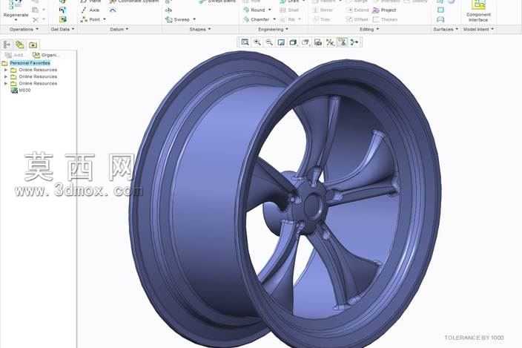Image resolution: width=522 pixels, height=348 pixels.
Task: Toggle the Datum Display Filters icon
Action: click(330, 42)
